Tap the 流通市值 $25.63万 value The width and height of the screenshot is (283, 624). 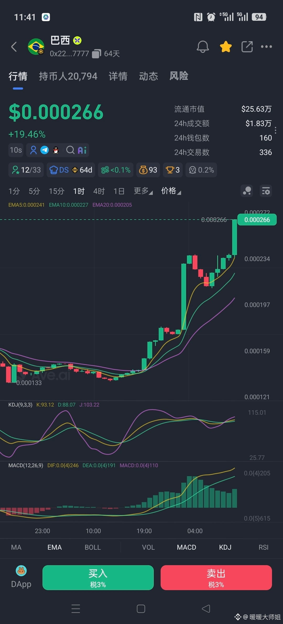[x=256, y=109]
